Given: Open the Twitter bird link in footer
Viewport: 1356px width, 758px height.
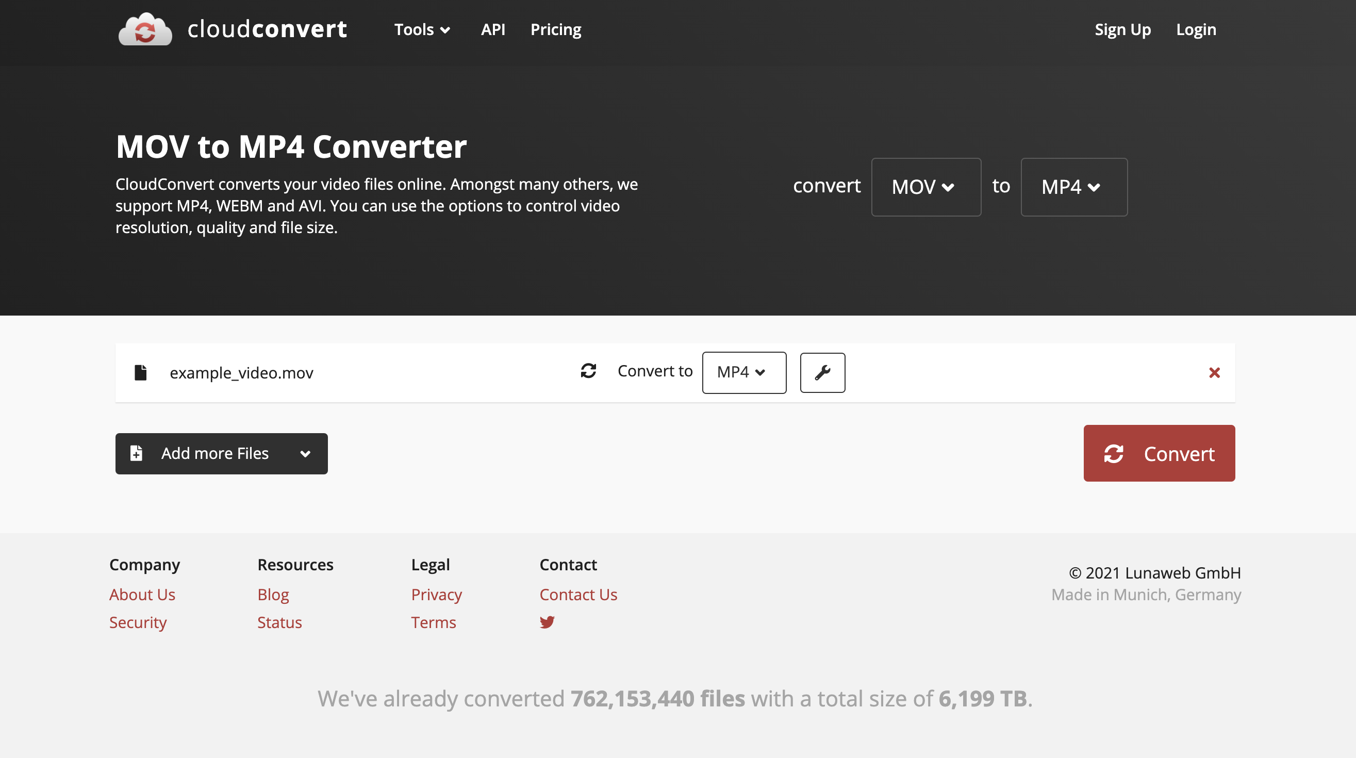Looking at the screenshot, I should (547, 622).
